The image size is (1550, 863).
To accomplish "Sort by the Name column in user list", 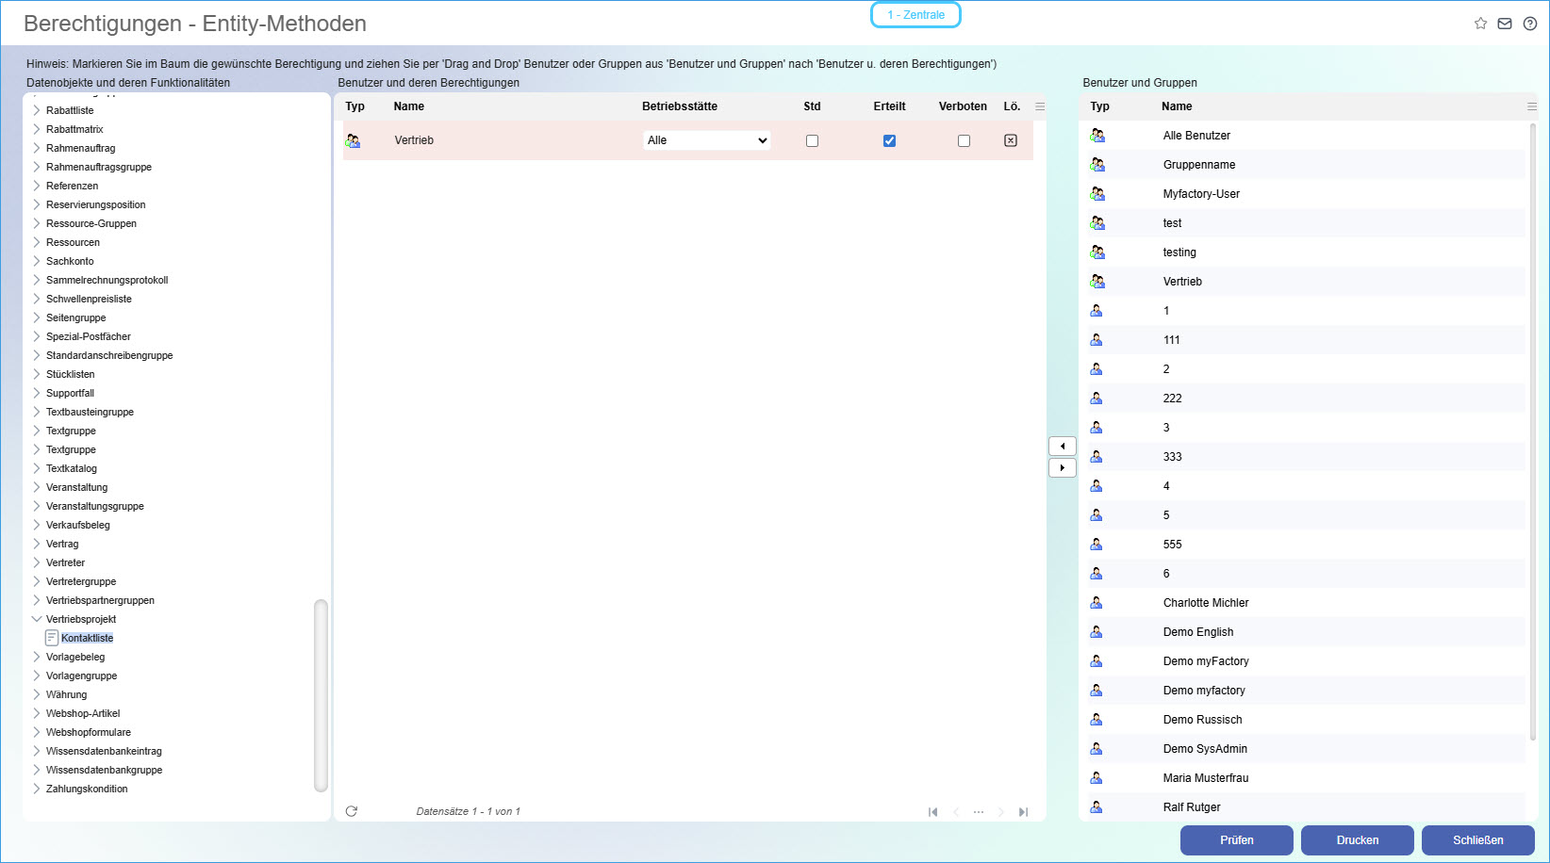I will click(1177, 106).
